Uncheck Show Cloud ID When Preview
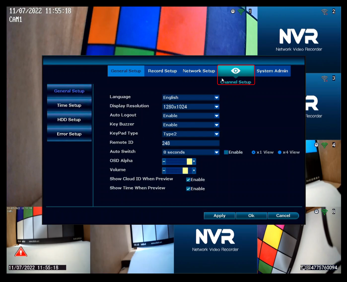This screenshot has width=347, height=282. coord(188,180)
